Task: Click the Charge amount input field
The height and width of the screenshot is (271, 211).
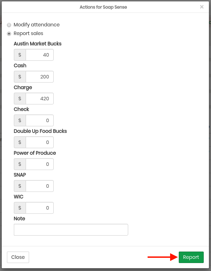Action: coord(40,99)
